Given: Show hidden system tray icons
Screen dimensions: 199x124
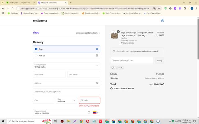Looking at the screenshot, I should [x=170, y=121].
